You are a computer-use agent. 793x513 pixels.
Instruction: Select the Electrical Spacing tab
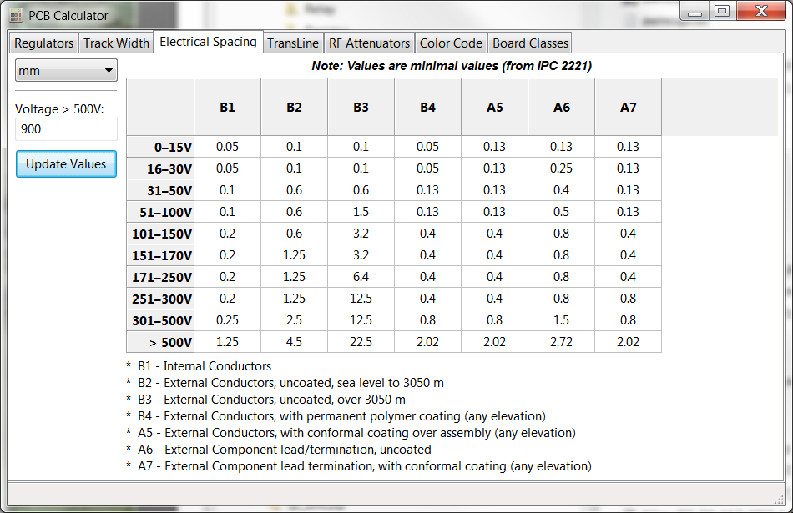click(x=208, y=42)
